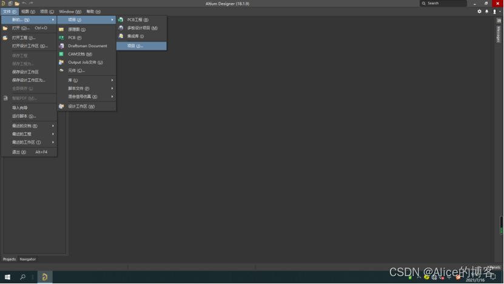Click 打开设计工作区 (K)... menu item
The height and width of the screenshot is (284, 504).
click(29, 46)
